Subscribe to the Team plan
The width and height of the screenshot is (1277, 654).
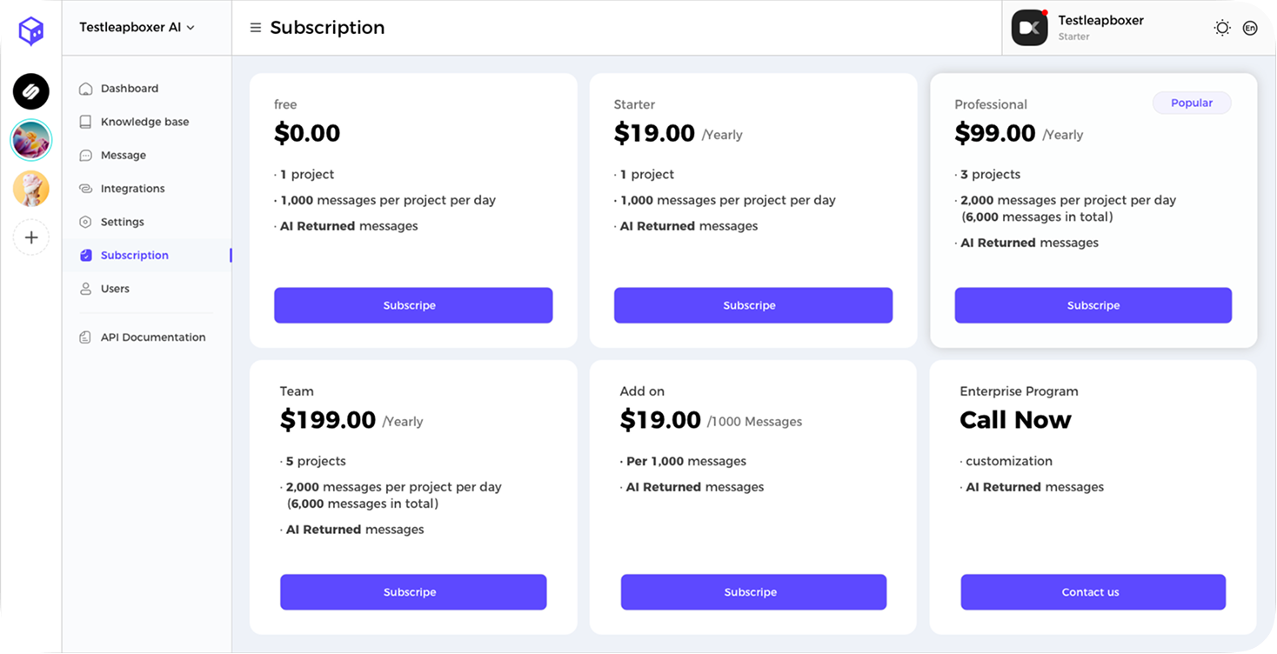(413, 592)
